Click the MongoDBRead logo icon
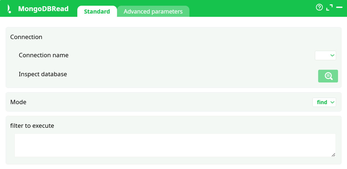The width and height of the screenshot is (347, 169). (x=9, y=9)
